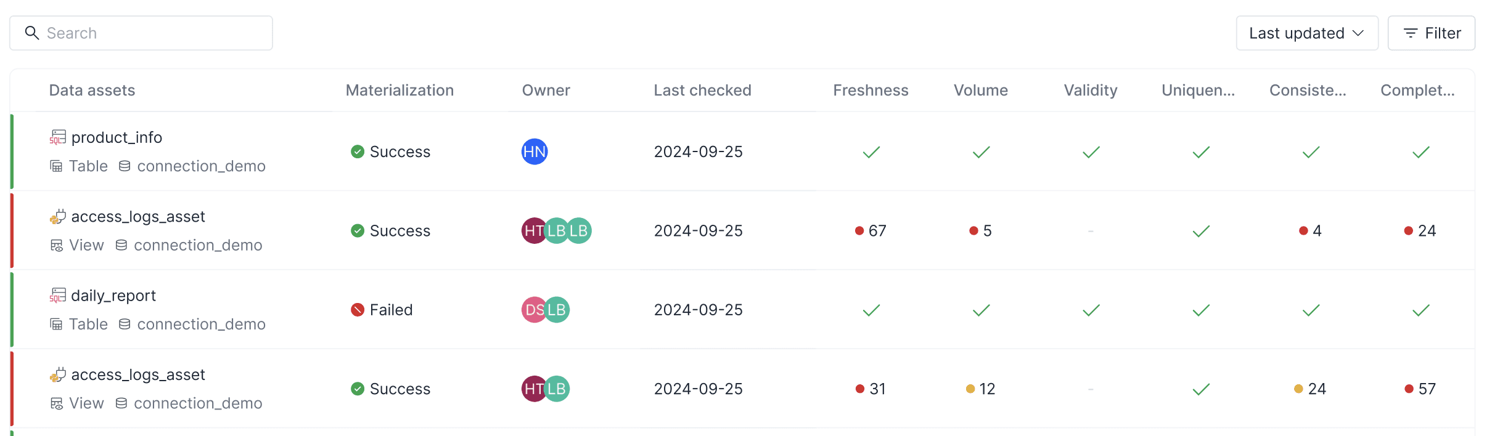
Task: Click the yellow 12 Volume issue indicator
Action: tap(980, 389)
